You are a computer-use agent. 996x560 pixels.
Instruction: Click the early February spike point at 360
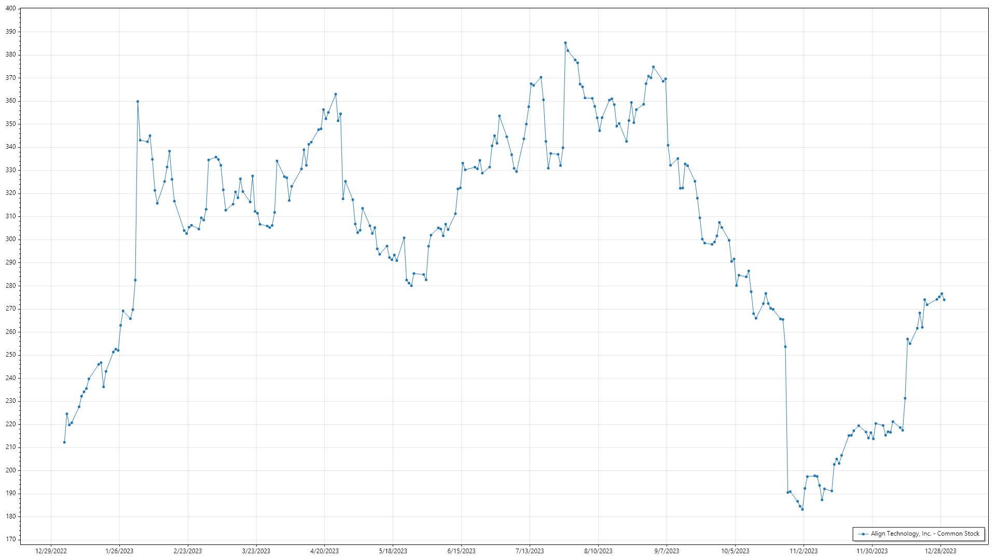tap(137, 102)
